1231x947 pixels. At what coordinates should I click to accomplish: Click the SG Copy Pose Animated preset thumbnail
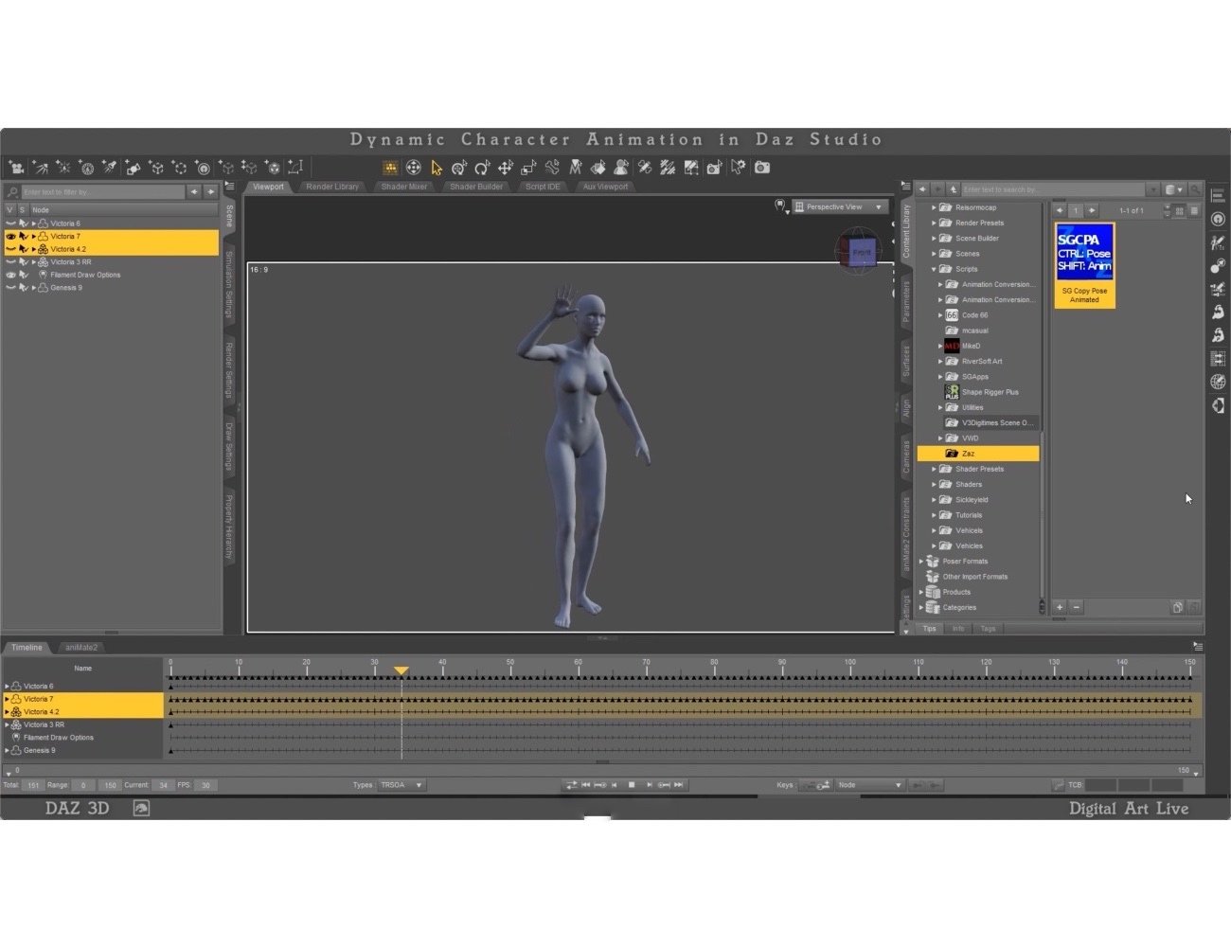click(x=1084, y=260)
